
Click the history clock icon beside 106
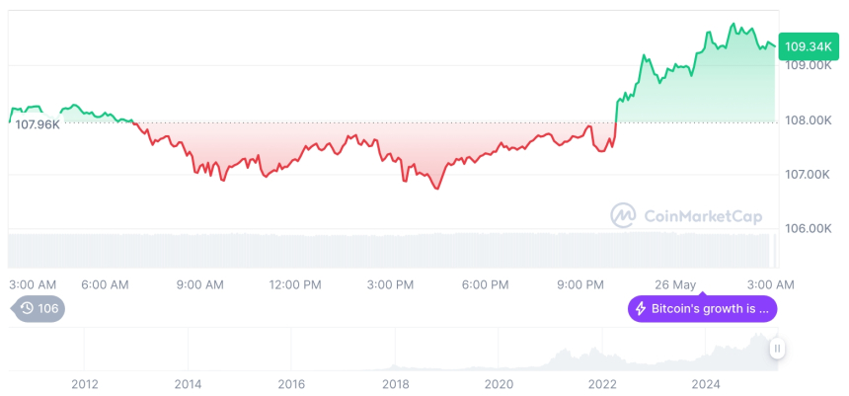pyautogui.click(x=27, y=309)
